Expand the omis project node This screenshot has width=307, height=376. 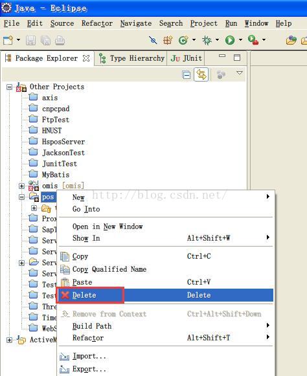pos(21,186)
